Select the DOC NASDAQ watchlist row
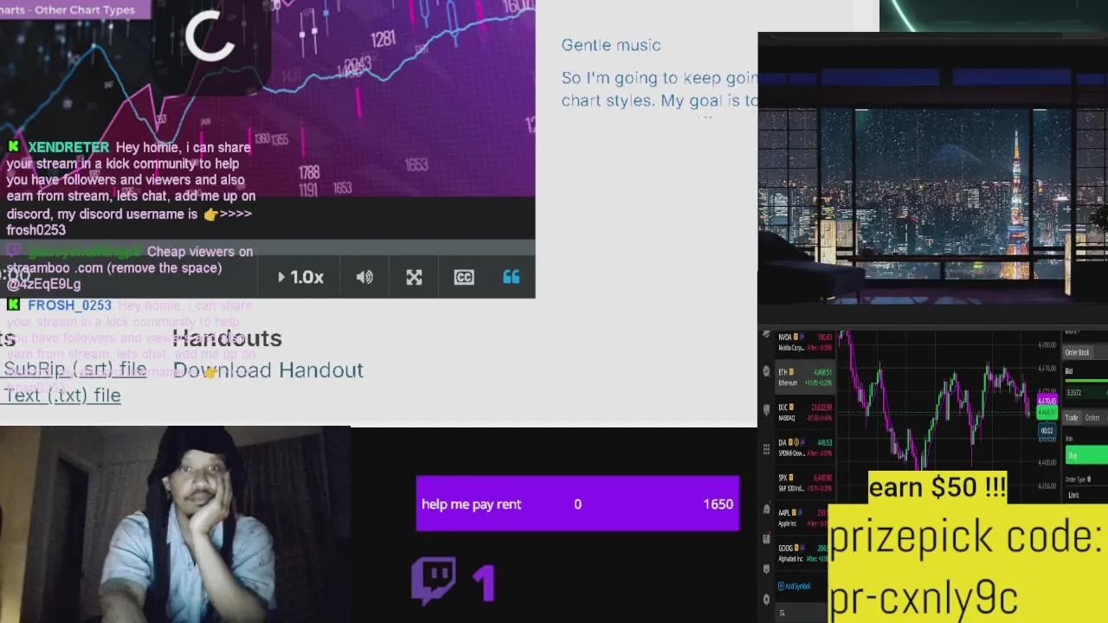 coord(804,412)
